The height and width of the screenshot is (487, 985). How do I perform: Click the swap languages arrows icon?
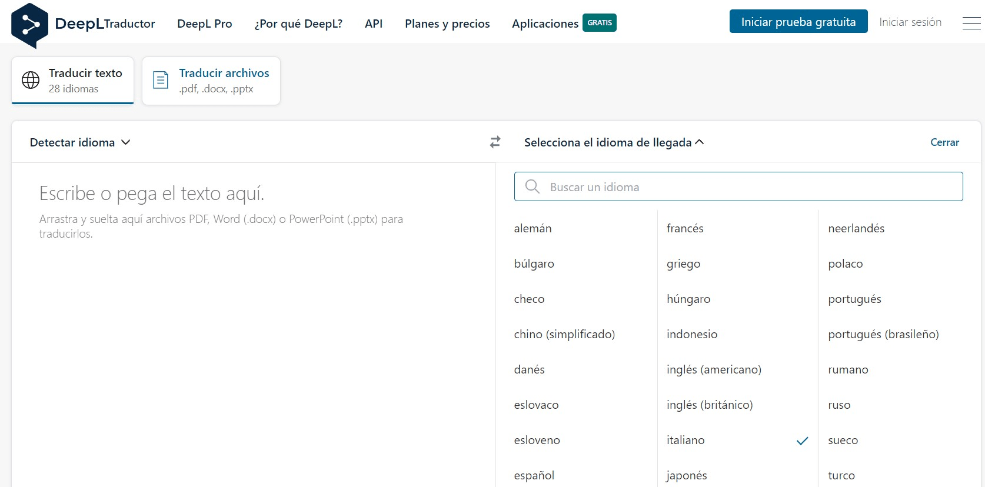(495, 142)
